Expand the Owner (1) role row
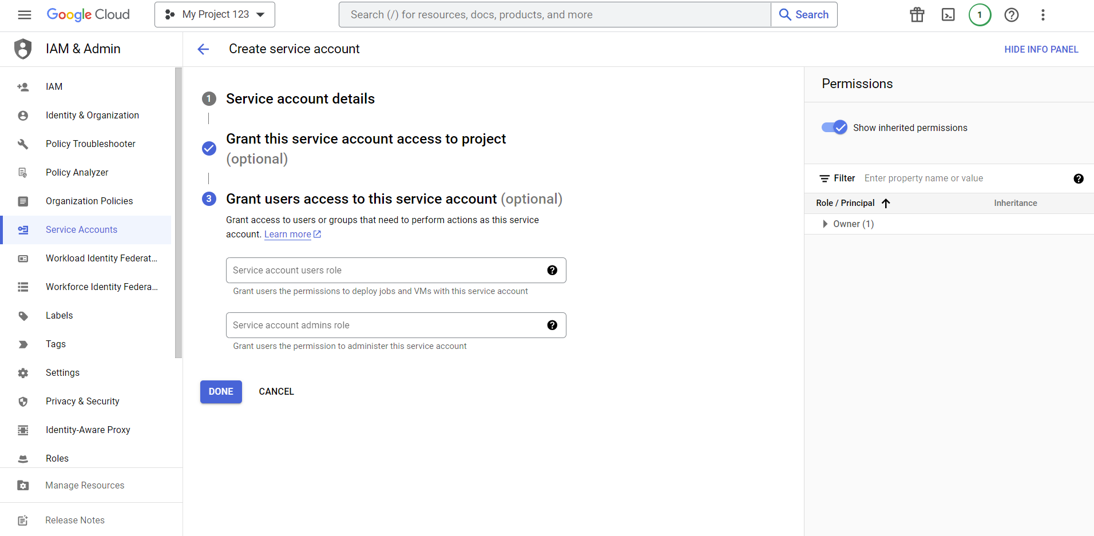The width and height of the screenshot is (1094, 536). click(825, 224)
